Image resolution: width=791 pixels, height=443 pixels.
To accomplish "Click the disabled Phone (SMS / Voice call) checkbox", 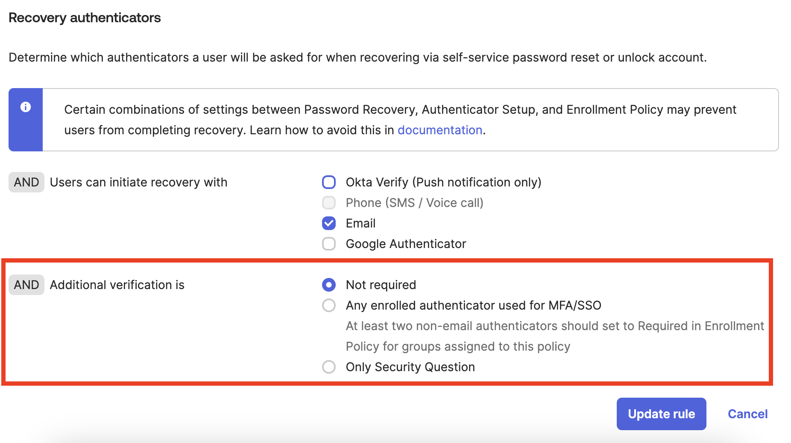I will (329, 203).
